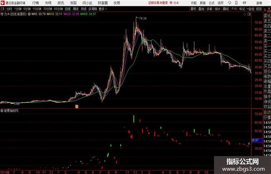
Task: Expand the 更多 periods dropdown
Action: pyautogui.click(x=103, y=9)
